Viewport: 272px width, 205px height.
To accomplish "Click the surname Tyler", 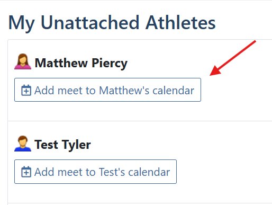I will [76, 145].
